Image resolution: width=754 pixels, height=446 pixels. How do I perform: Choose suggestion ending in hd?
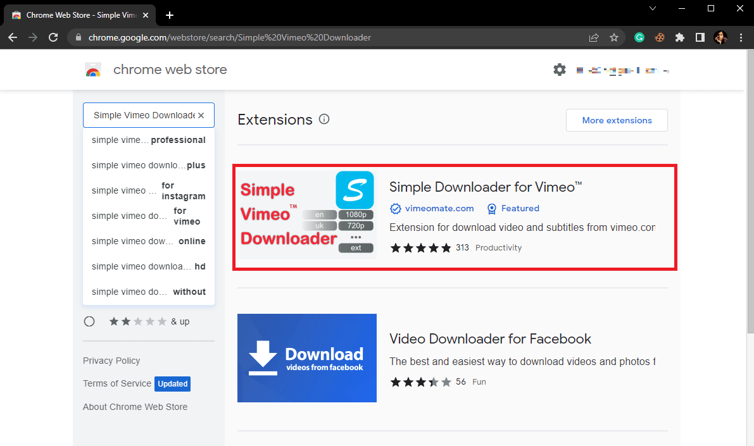click(x=149, y=266)
